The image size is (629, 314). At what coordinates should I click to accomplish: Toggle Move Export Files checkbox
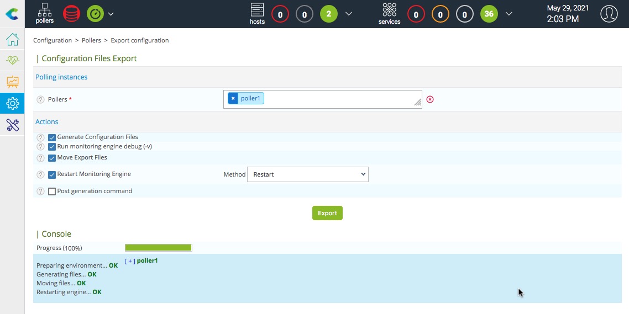pos(52,158)
